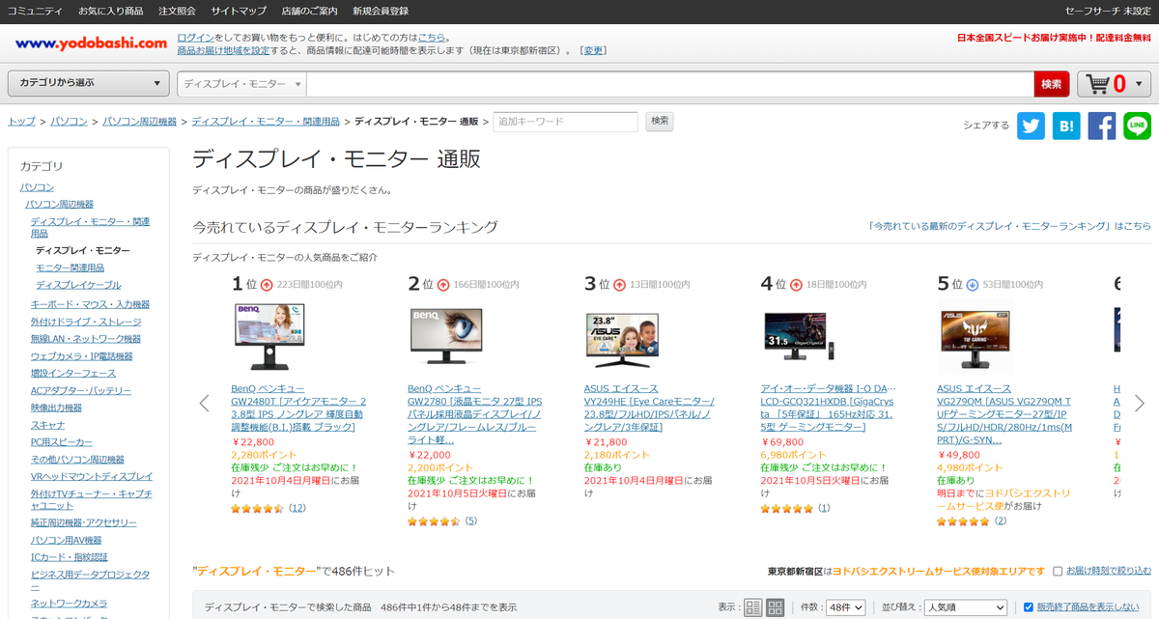Click the main search text field
Screen dimensions: 1159x619
pyautogui.click(x=670, y=84)
